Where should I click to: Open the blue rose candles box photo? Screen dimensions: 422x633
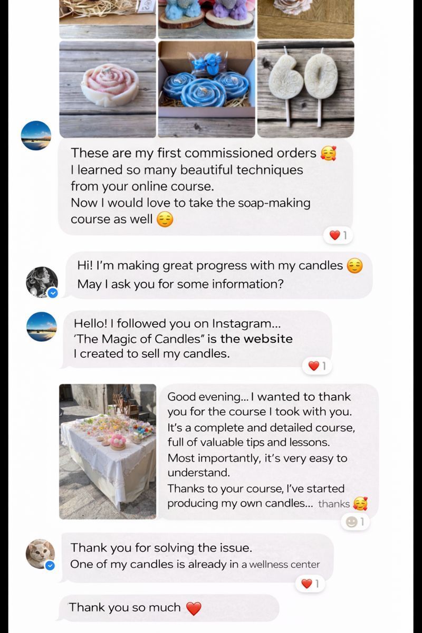click(207, 89)
